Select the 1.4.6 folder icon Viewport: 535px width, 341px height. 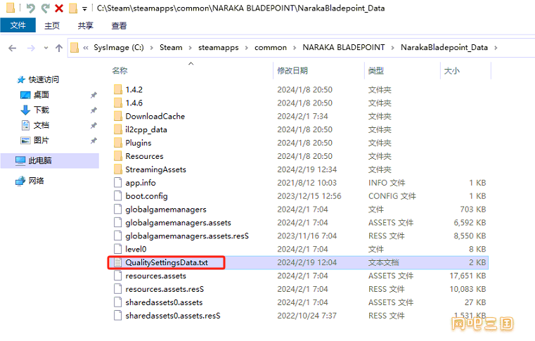point(117,103)
